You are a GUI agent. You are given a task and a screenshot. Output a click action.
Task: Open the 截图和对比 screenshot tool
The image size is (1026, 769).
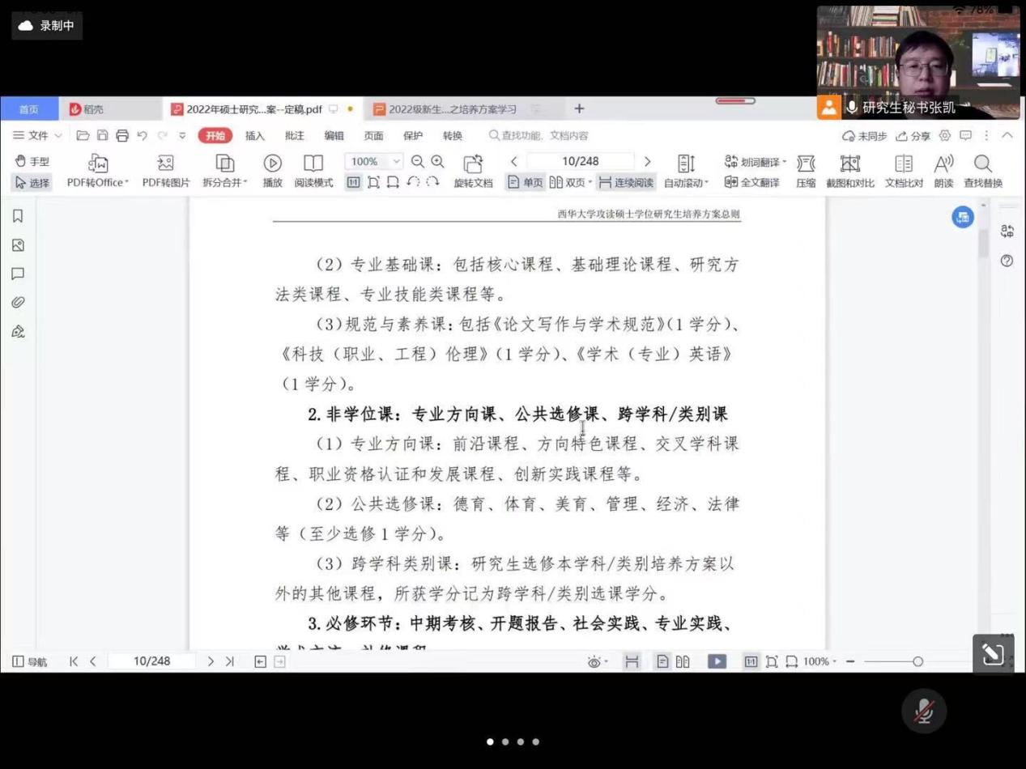tap(849, 164)
